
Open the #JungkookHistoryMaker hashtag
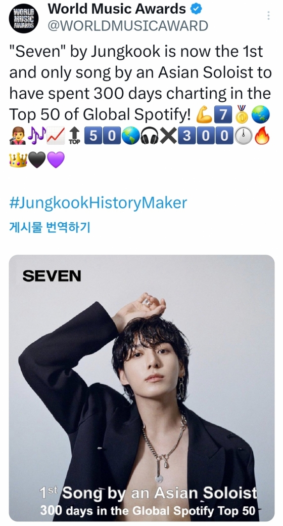[98, 203]
